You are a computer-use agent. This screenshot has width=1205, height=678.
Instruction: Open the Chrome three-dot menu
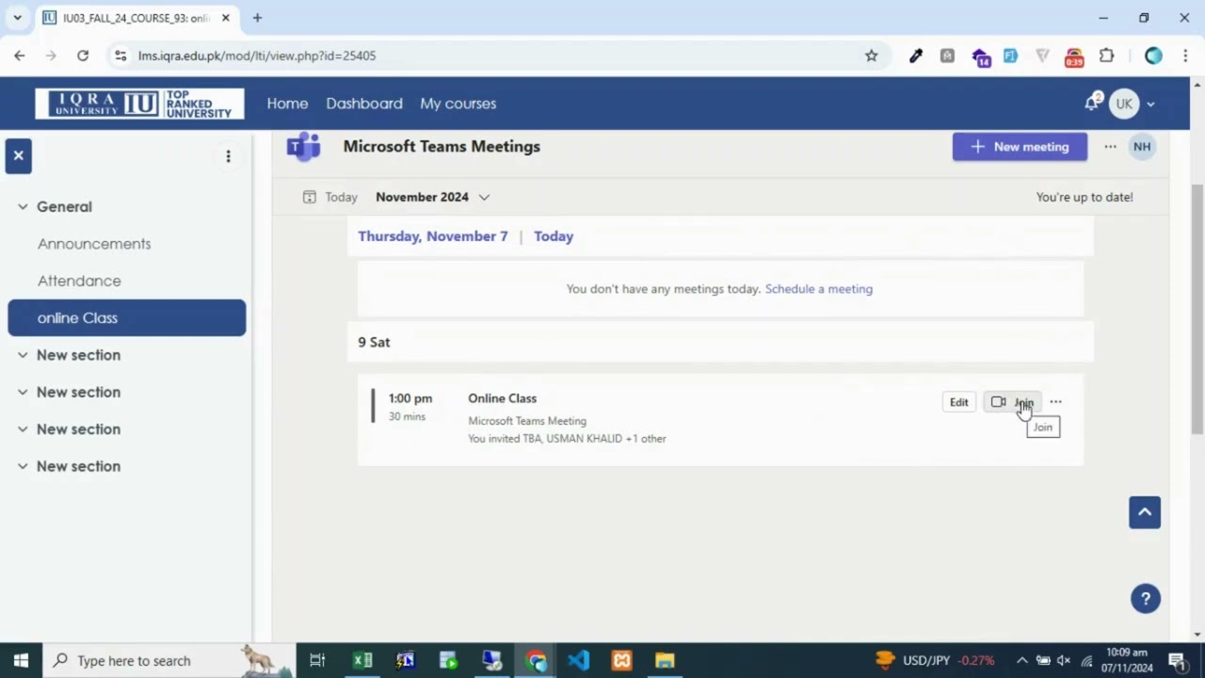(x=1183, y=56)
